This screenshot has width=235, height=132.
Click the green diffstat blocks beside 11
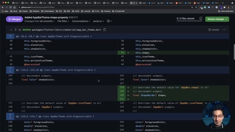click(x=26, y=30)
